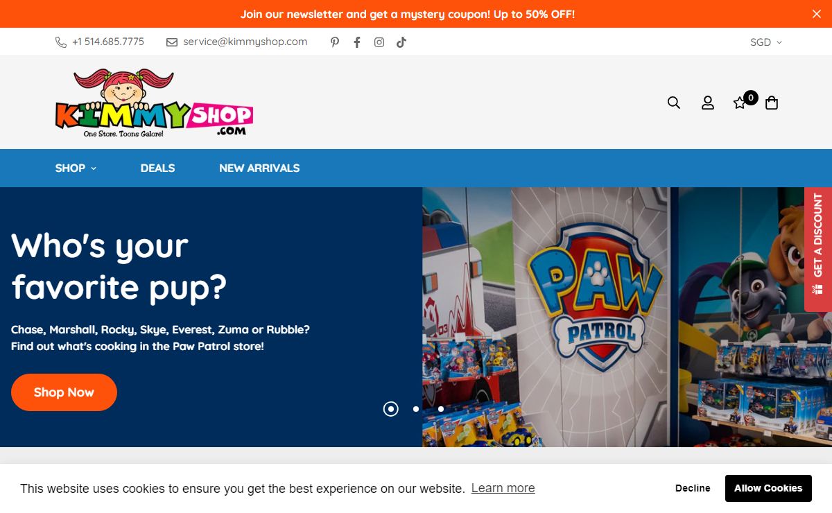Open the DEALS menu item
Screen dimensions: 832x513
[x=157, y=168]
